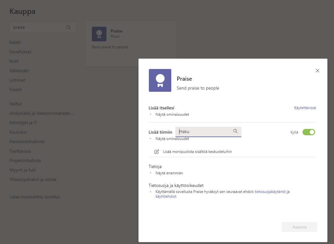Toggle the Kyllä switch for Lisää tiimiin

(x=309, y=132)
